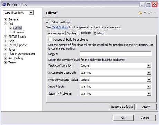Open the back history dropdown arrow

tap(145, 13)
